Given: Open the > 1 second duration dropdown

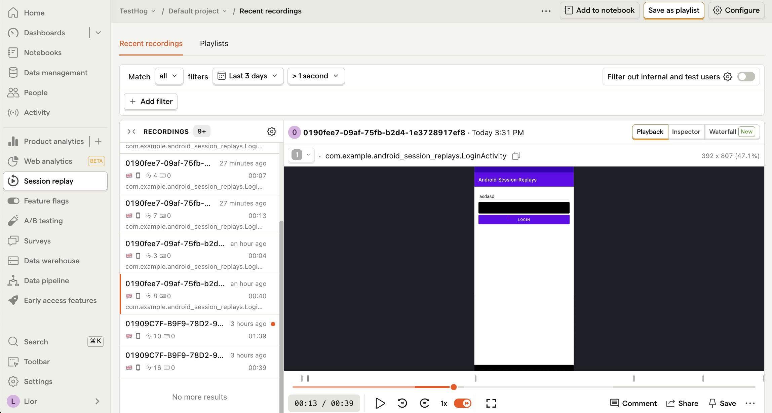Looking at the screenshot, I should 316,76.
